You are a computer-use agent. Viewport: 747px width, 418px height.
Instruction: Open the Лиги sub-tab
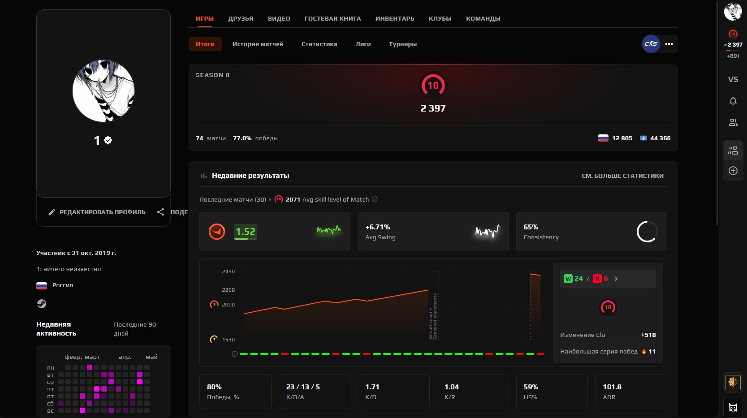[x=363, y=44]
